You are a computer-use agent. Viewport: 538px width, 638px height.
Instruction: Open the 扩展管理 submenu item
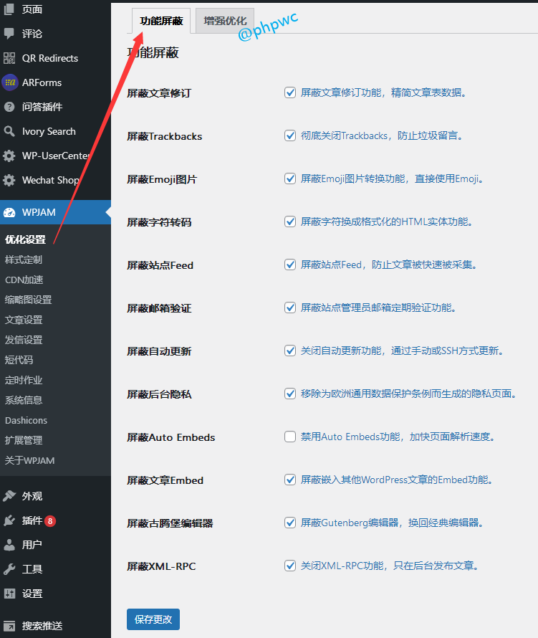point(24,440)
